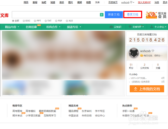168x129 pixels.
Task: Go to 新闻 in top navigation
Action: coord(35,2)
